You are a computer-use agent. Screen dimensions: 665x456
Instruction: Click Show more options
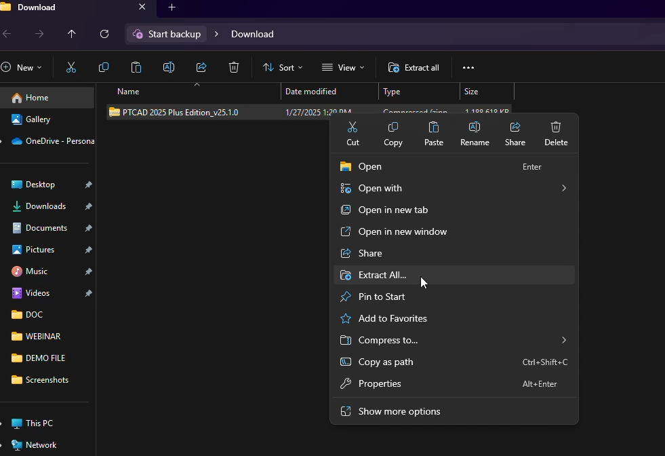pyautogui.click(x=454, y=411)
